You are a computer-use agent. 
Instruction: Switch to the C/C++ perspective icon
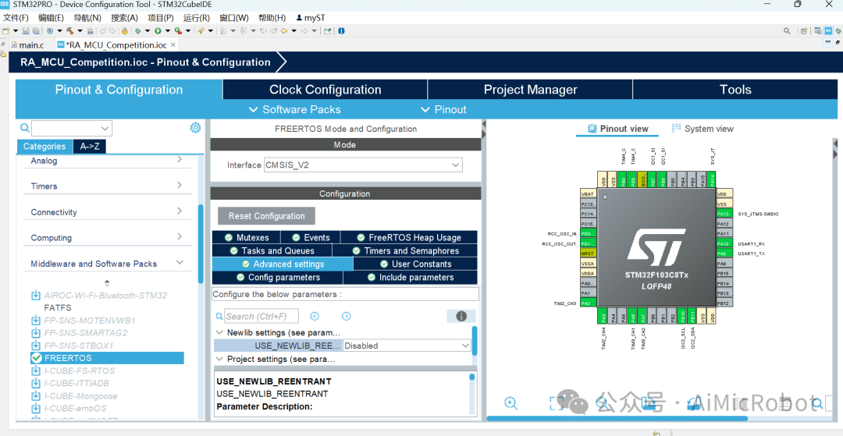click(818, 31)
